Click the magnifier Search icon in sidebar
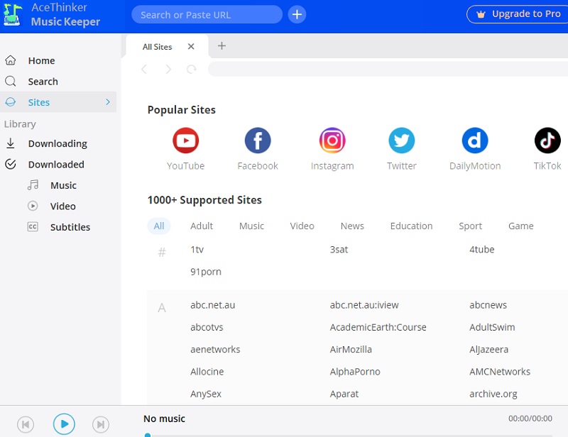The height and width of the screenshot is (437, 568). click(11, 81)
